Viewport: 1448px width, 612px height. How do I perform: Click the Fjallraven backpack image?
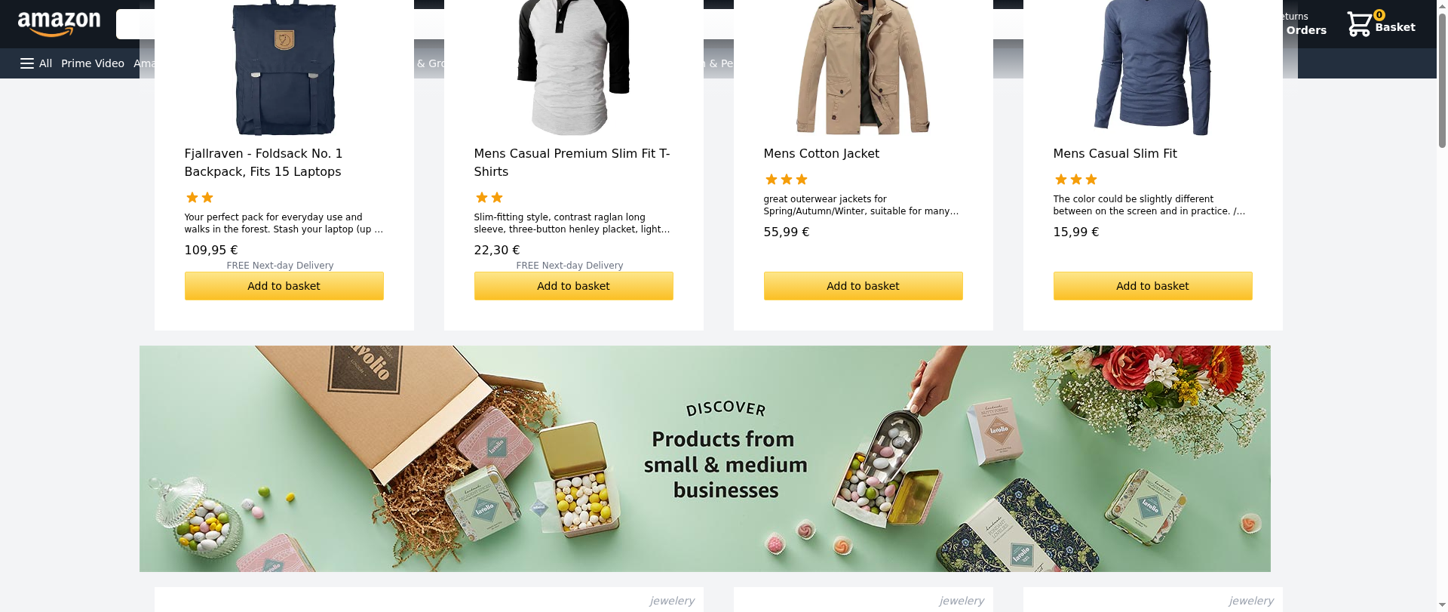click(x=284, y=68)
